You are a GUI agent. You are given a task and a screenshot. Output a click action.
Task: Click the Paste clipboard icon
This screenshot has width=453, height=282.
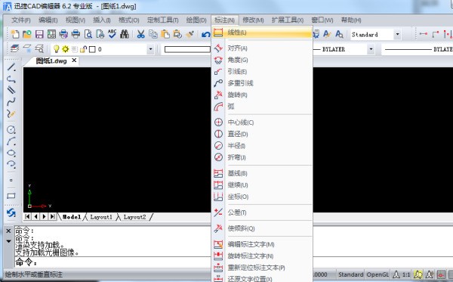coord(165,34)
